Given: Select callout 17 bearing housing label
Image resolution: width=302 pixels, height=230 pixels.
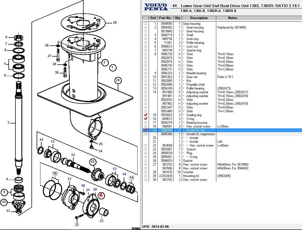Looking at the screenshot, I should click(69, 179).
